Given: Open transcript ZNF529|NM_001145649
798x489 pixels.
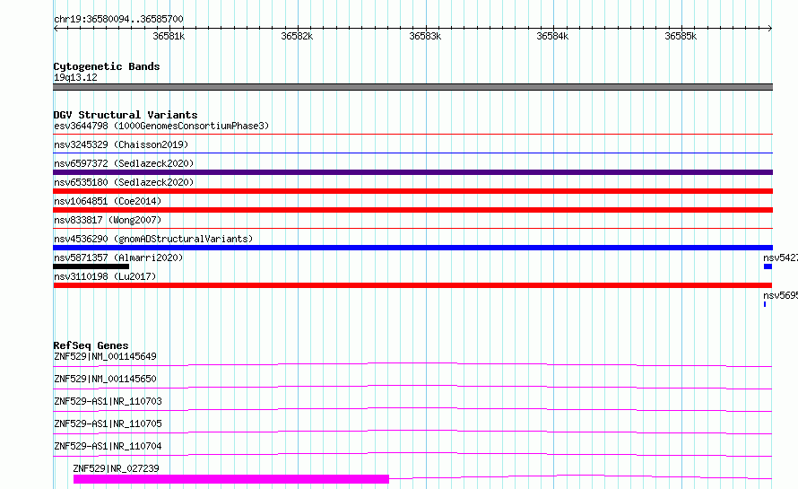Looking at the screenshot, I should 105,356.
